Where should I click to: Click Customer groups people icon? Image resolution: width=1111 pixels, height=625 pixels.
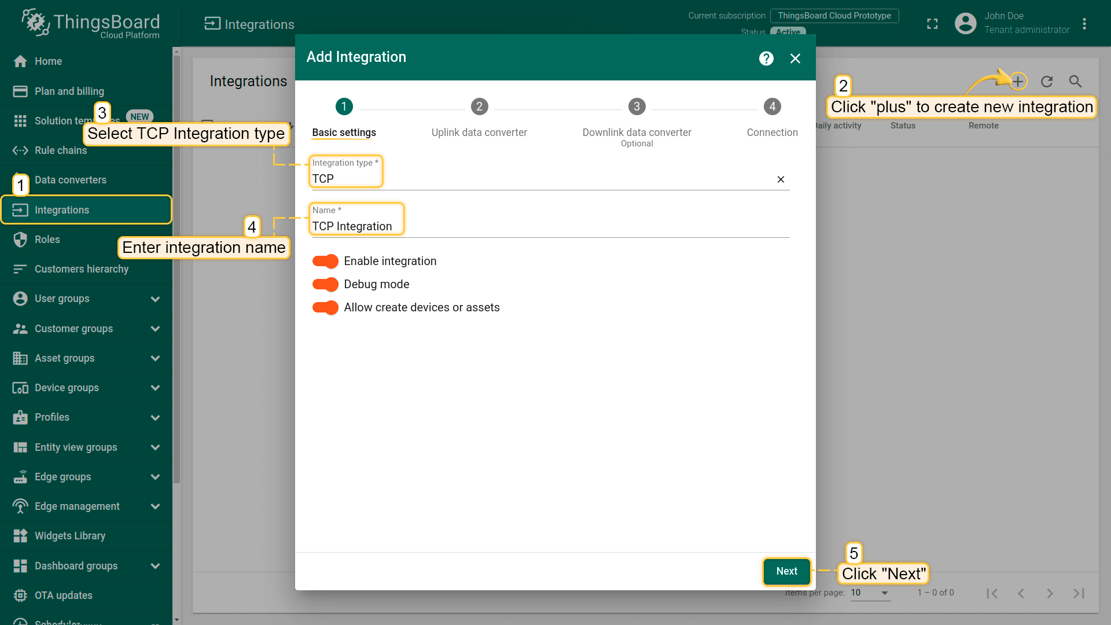tap(20, 329)
